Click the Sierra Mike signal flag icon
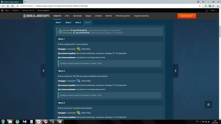Image resolution: width=221 pixels, height=124 pixels. 79,81
